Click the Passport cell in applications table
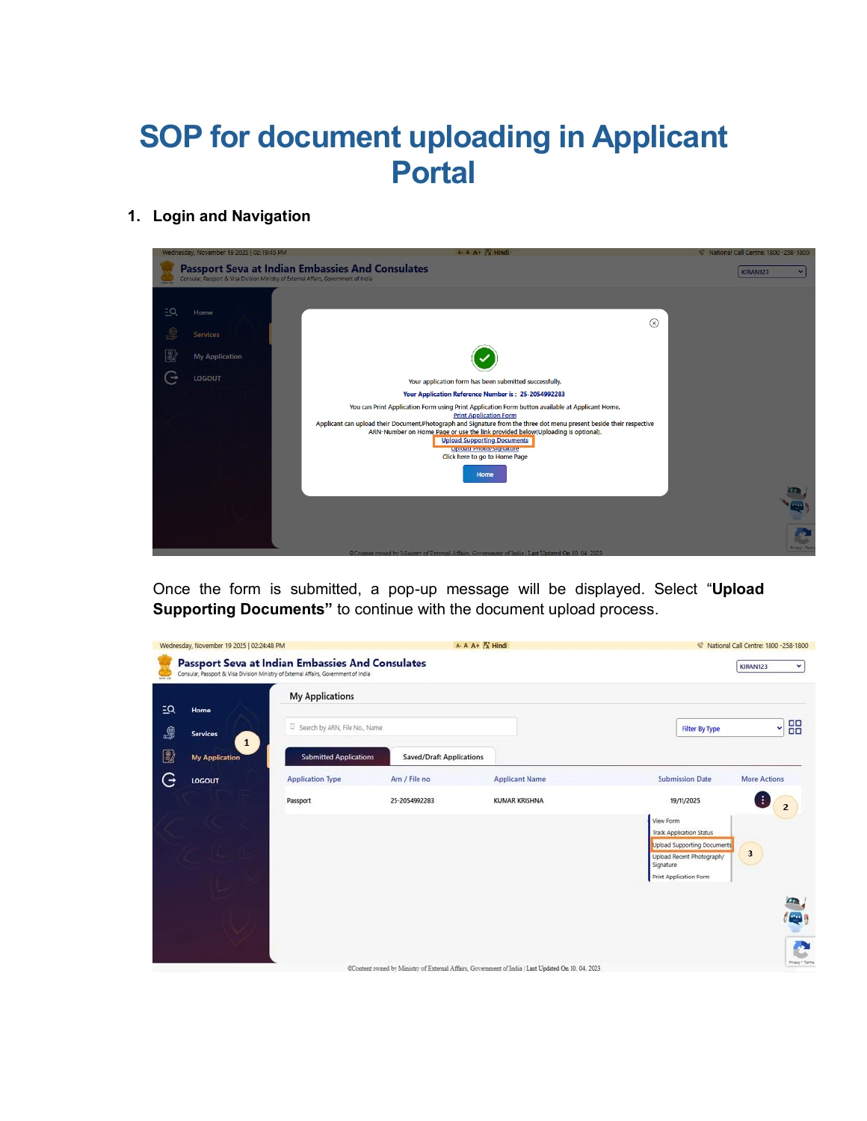This screenshot has height=1121, width=867. pyautogui.click(x=299, y=800)
